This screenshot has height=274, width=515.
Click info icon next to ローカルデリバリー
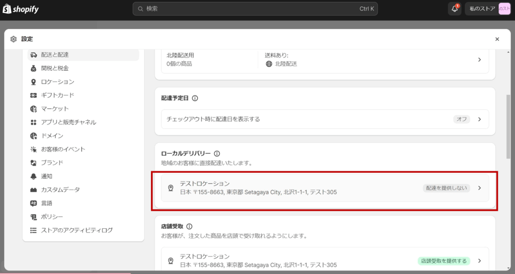pos(217,154)
